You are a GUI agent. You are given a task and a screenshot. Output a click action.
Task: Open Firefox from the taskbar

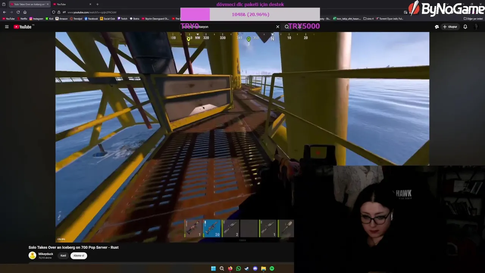pyautogui.click(x=230, y=268)
